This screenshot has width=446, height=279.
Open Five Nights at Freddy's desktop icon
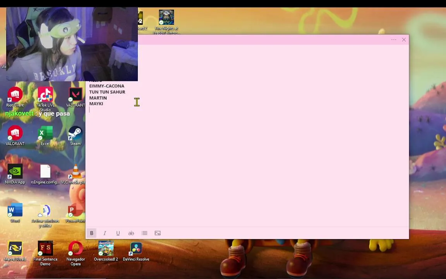pyautogui.click(x=166, y=22)
